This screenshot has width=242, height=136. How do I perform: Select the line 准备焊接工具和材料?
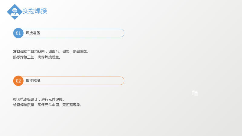51,52
